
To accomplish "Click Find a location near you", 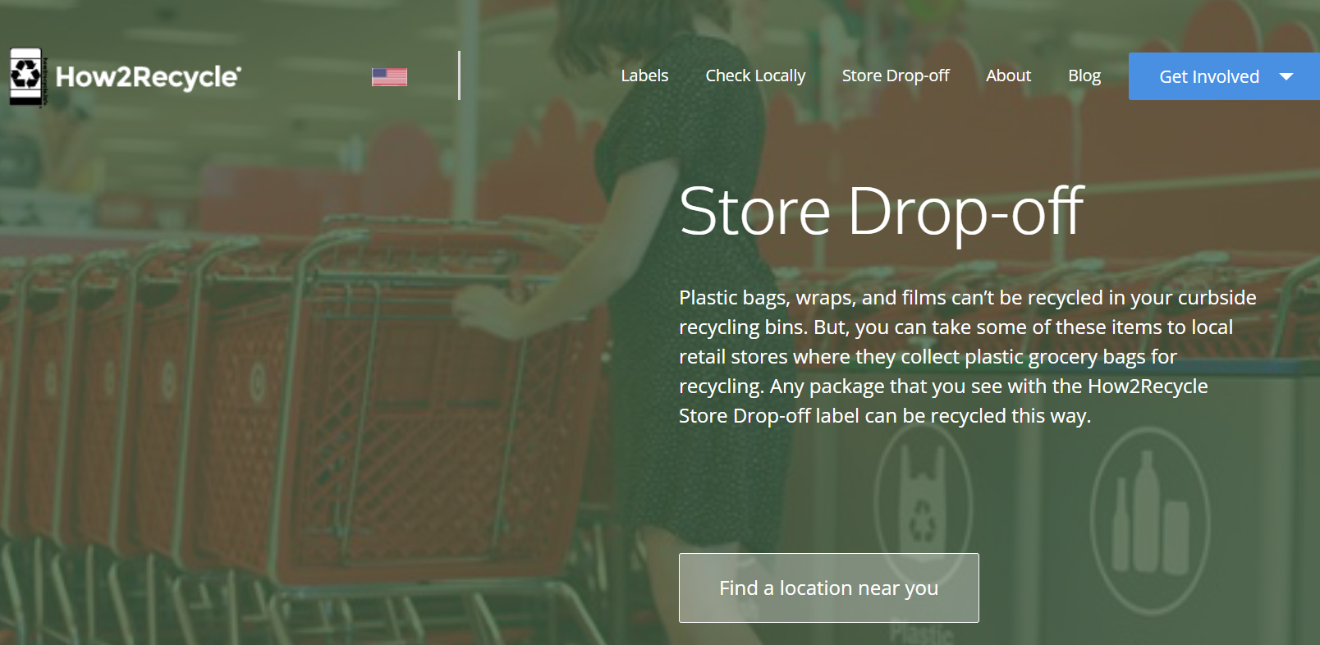I will (x=828, y=588).
